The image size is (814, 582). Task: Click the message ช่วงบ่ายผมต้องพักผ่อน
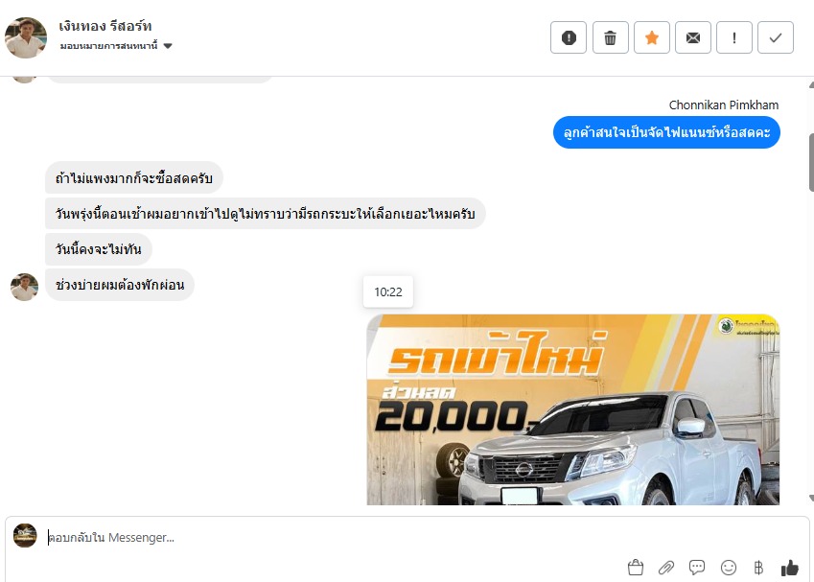click(120, 285)
